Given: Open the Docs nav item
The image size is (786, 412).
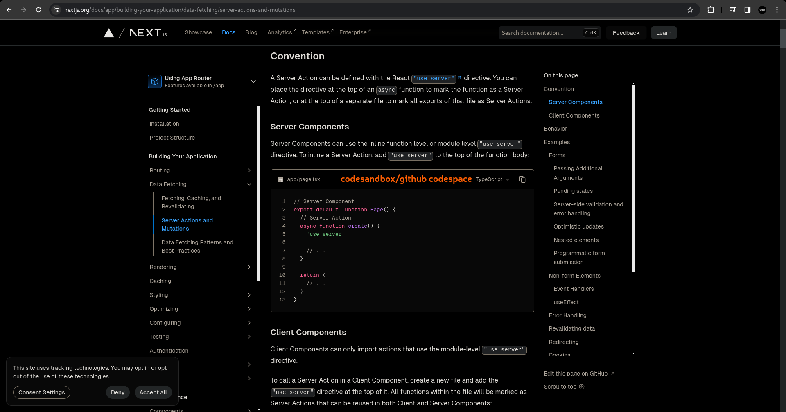Looking at the screenshot, I should (229, 32).
